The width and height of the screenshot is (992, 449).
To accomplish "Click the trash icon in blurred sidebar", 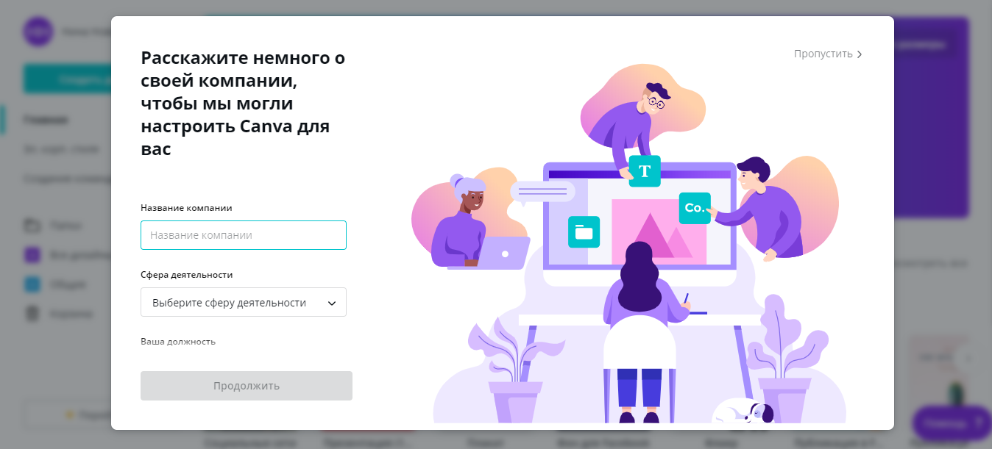I will pos(32,314).
